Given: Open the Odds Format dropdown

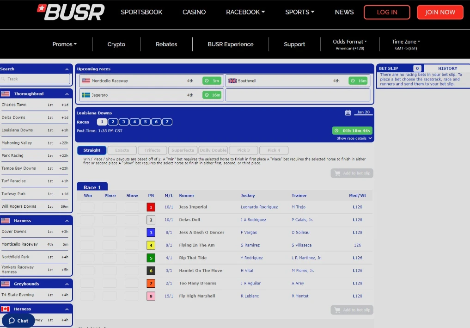Looking at the screenshot, I should (350, 41).
